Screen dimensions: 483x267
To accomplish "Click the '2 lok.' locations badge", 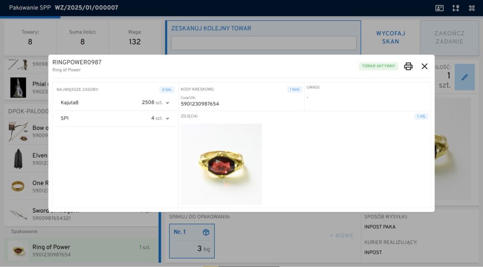I will [167, 89].
